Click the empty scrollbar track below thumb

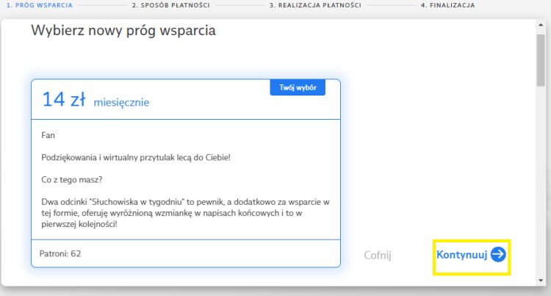pyautogui.click(x=541, y=184)
